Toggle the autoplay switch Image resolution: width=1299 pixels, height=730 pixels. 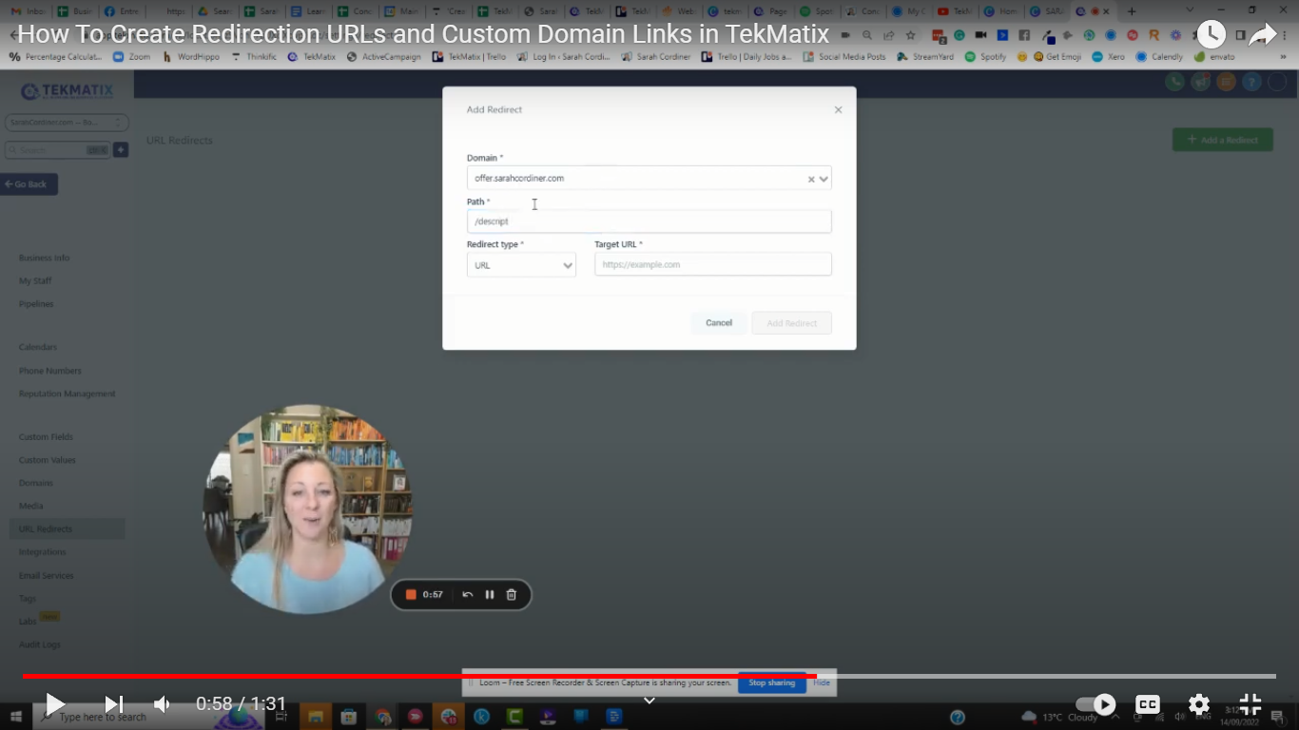coord(1095,704)
